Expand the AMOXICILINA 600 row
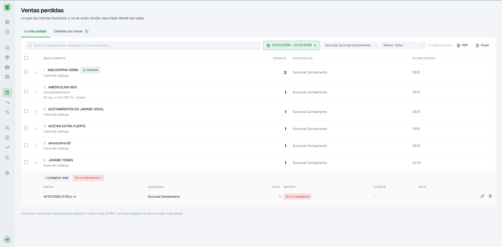The width and height of the screenshot is (502, 247). click(36, 92)
